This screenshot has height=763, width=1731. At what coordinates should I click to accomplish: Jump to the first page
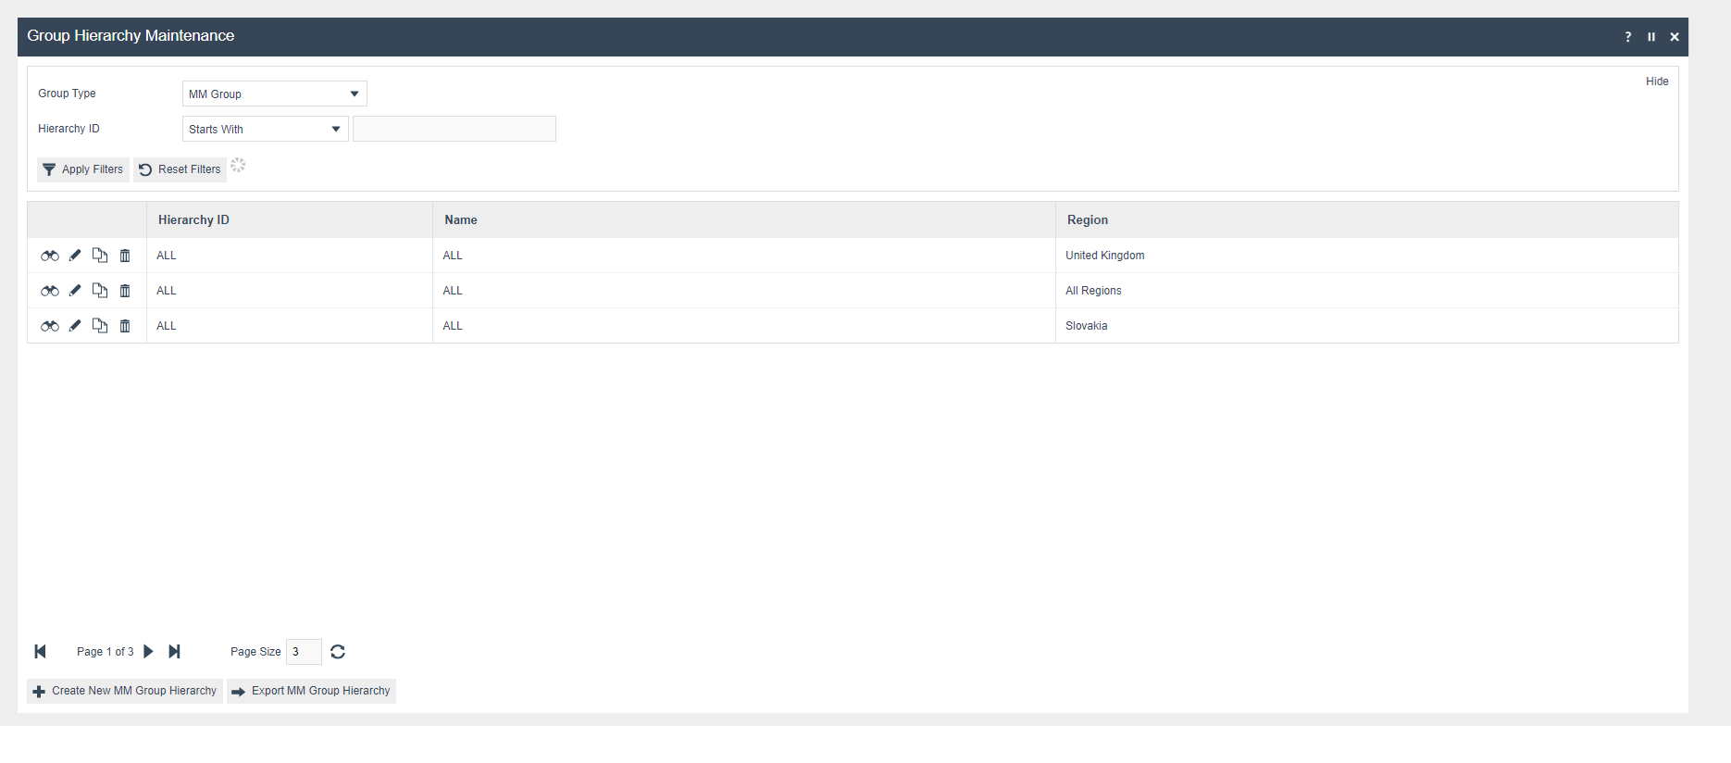40,652
